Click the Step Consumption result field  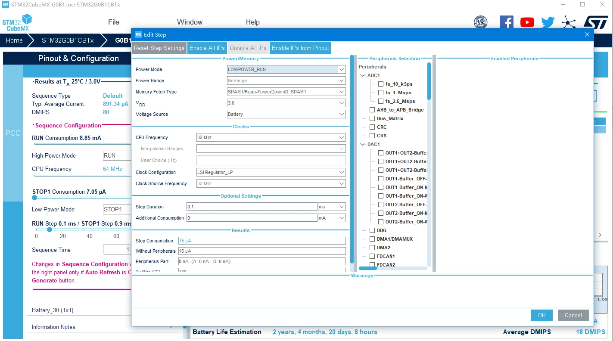coord(262,241)
